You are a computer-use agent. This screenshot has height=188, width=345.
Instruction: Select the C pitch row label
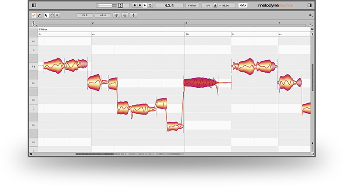click(x=34, y=108)
